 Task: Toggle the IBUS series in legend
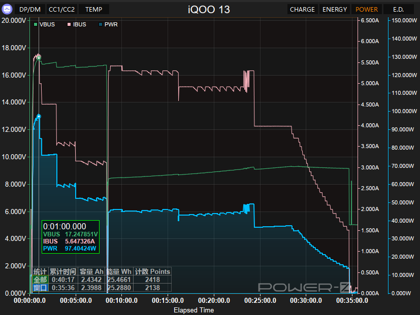pyautogui.click(x=77, y=24)
